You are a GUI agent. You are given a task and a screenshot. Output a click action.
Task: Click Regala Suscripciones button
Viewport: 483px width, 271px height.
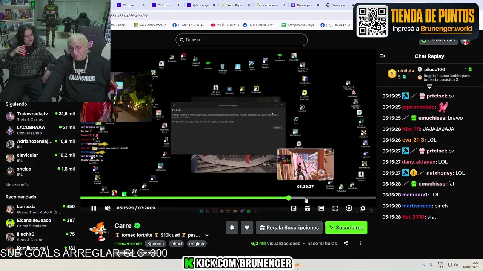289,228
